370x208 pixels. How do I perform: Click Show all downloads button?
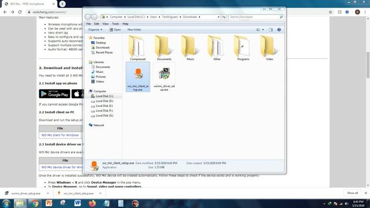[x=353, y=193]
